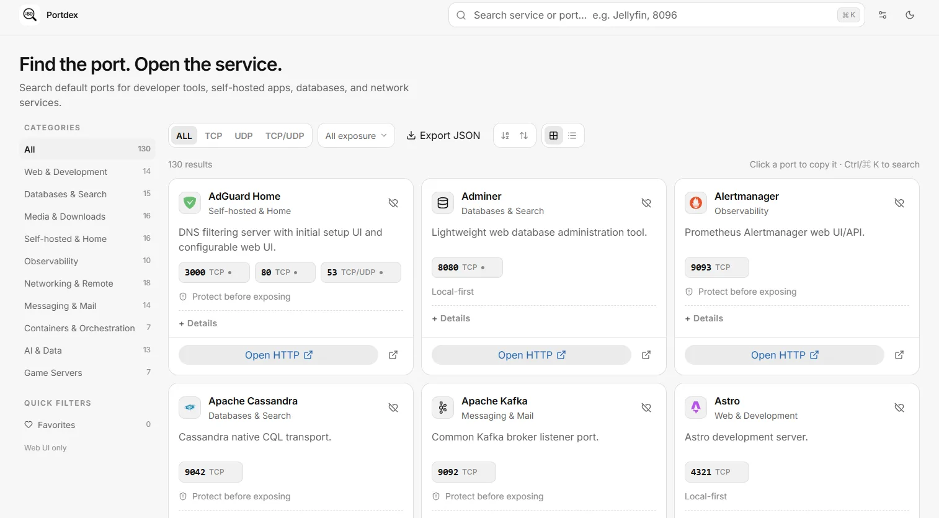Toggle favorite on AdGuard Home card

click(x=393, y=203)
